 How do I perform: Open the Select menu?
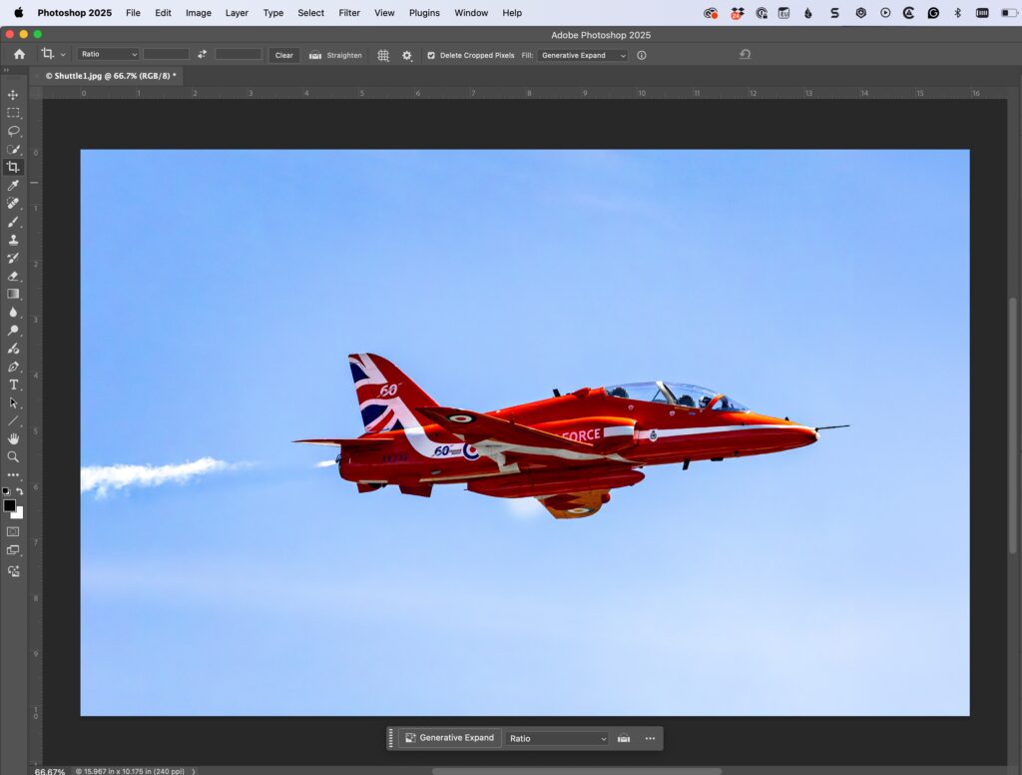[x=311, y=13]
